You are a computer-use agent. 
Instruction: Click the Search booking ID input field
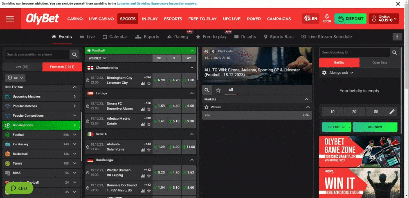(x=353, y=53)
